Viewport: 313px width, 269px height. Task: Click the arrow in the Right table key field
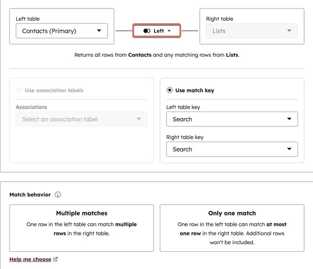tap(289, 150)
